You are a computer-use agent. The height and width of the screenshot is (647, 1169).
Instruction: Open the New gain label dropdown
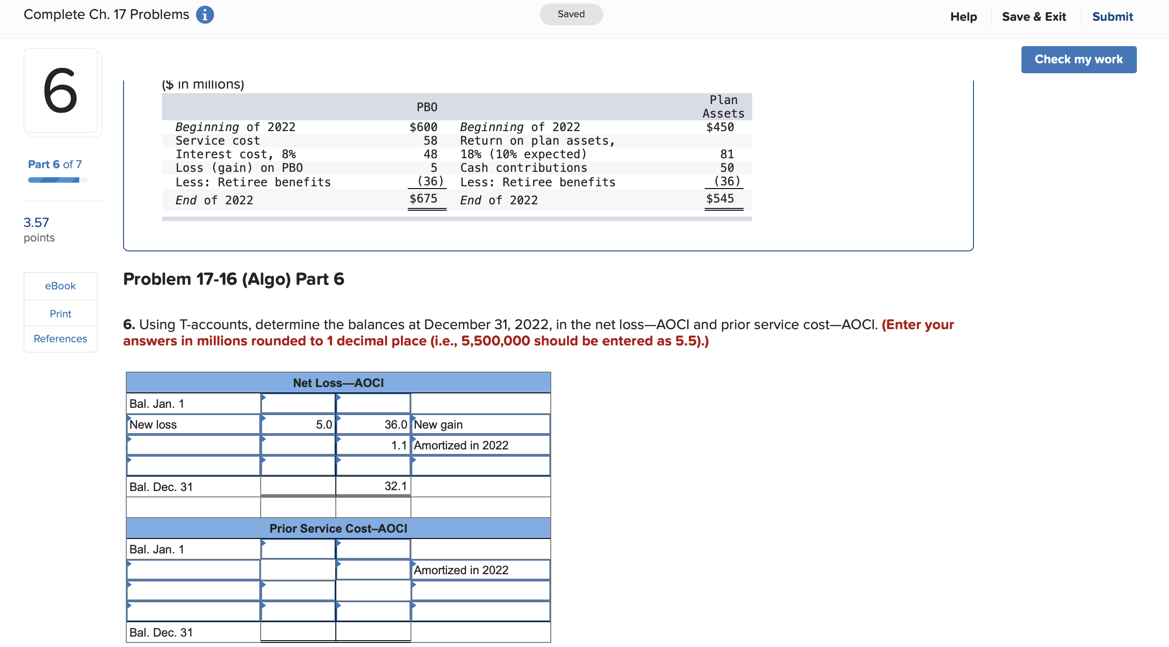coord(480,425)
